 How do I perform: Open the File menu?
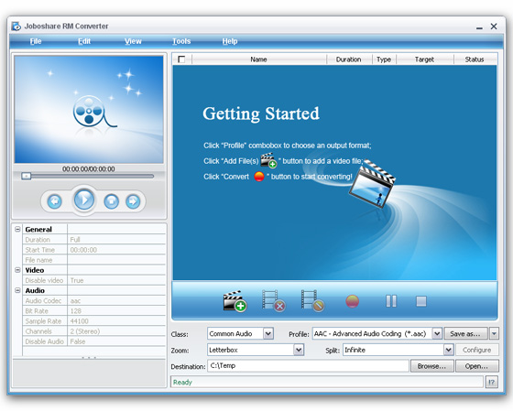pos(36,41)
